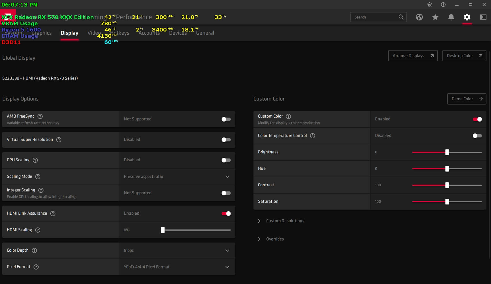Screen dimensions: 491x284
Task: Click the settings gear icon
Action: [467, 17]
